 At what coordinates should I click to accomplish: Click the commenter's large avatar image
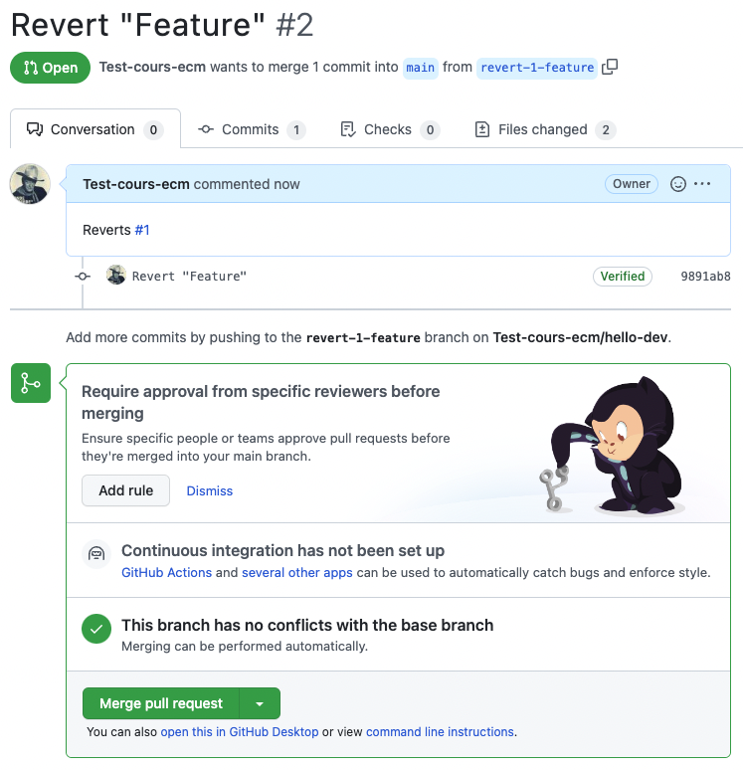click(x=30, y=184)
